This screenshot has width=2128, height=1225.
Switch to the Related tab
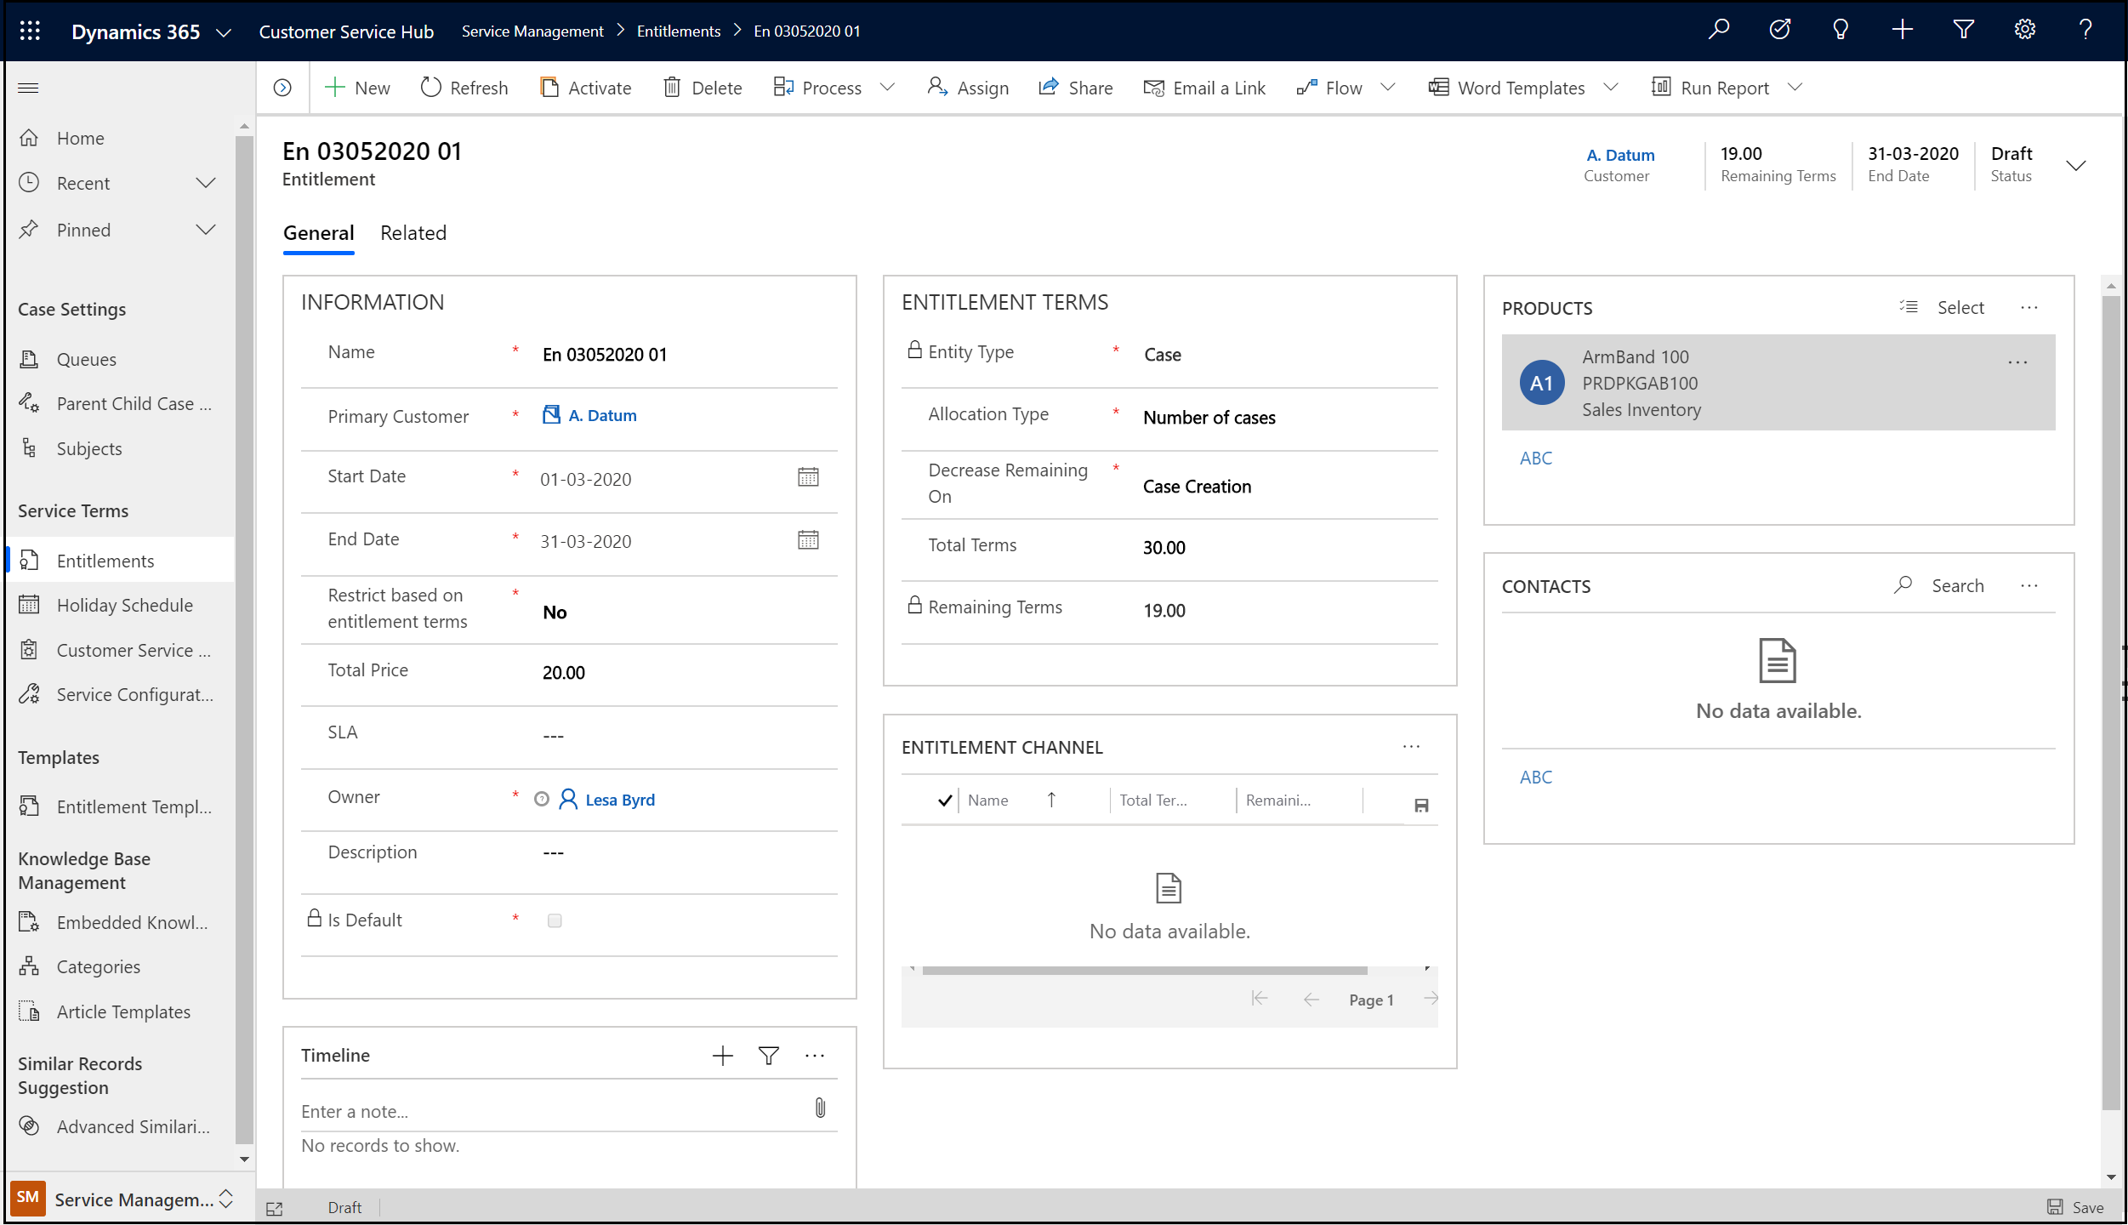[413, 232]
